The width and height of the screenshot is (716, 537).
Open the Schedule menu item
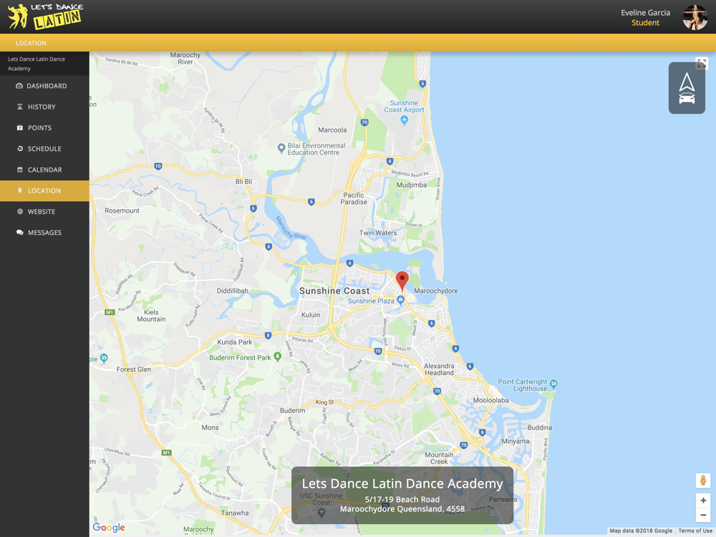[44, 149]
